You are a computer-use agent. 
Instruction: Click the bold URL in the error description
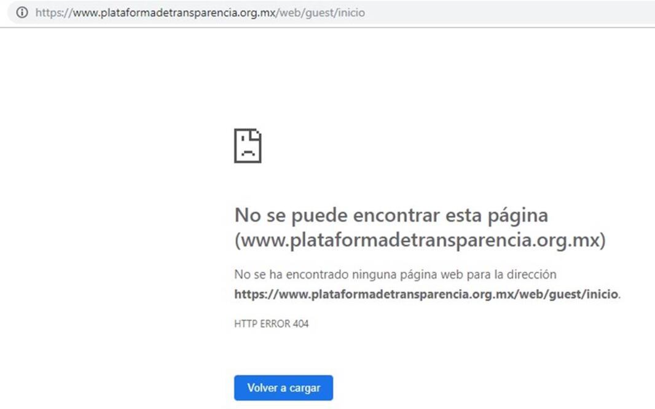click(426, 294)
